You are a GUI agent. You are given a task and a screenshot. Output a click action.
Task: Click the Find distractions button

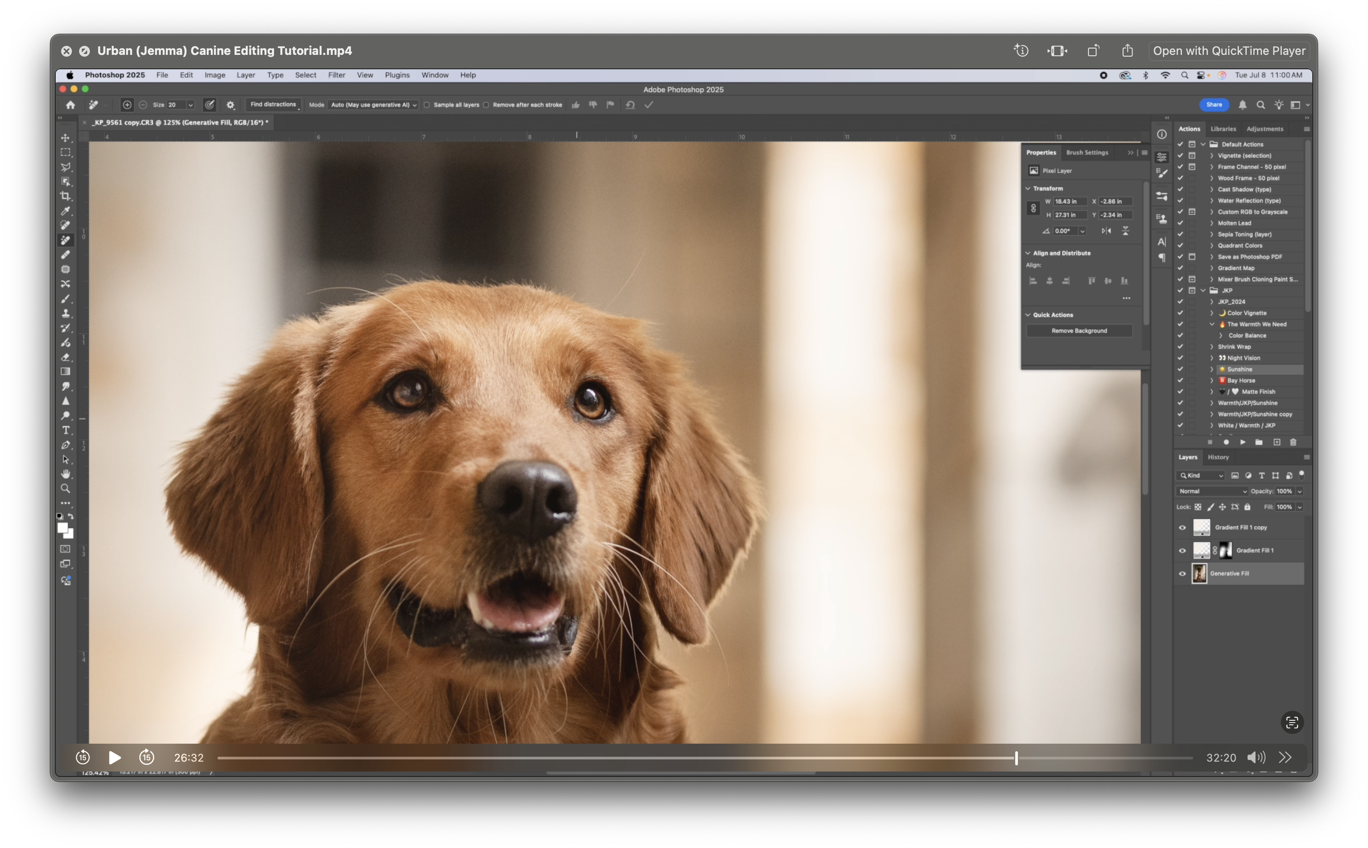(x=273, y=105)
